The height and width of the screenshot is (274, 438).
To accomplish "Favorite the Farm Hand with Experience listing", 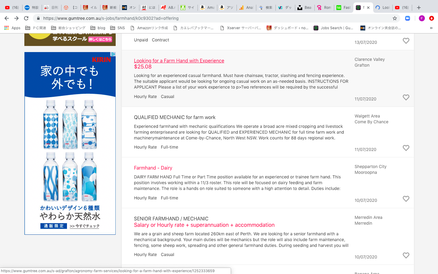I will pyautogui.click(x=406, y=97).
